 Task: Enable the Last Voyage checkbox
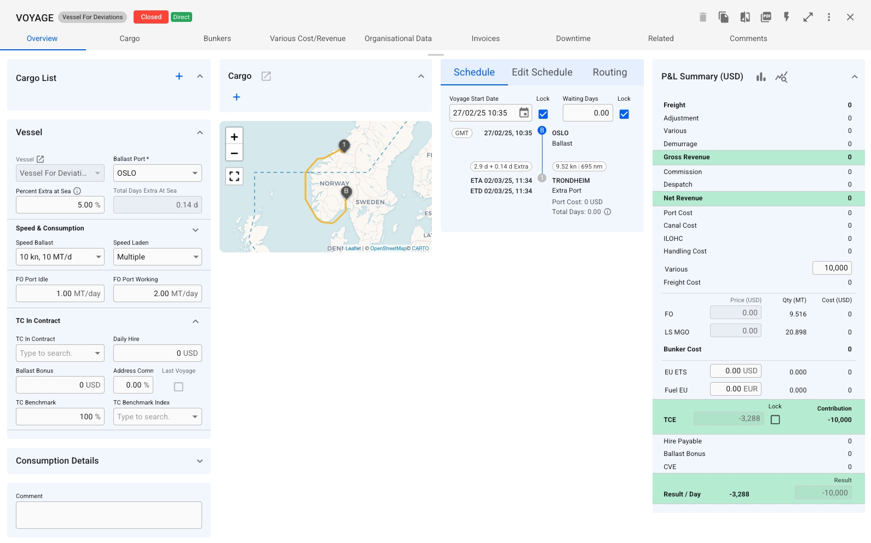point(178,387)
